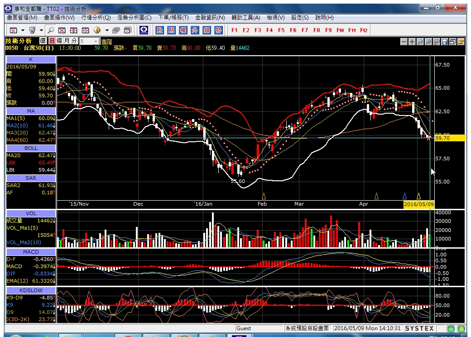Image resolution: width=471 pixels, height=337 pixels.
Task: Click the blue triangle marker on date axis
Action: (404, 196)
